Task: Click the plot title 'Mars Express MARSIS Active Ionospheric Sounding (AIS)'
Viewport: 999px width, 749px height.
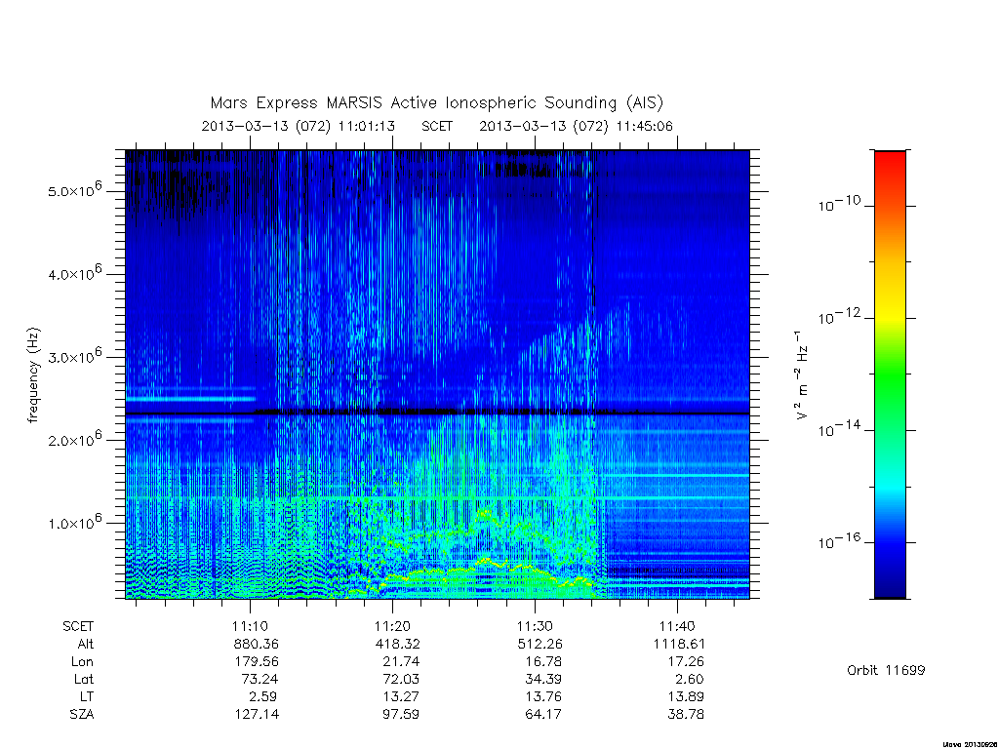Action: (436, 103)
